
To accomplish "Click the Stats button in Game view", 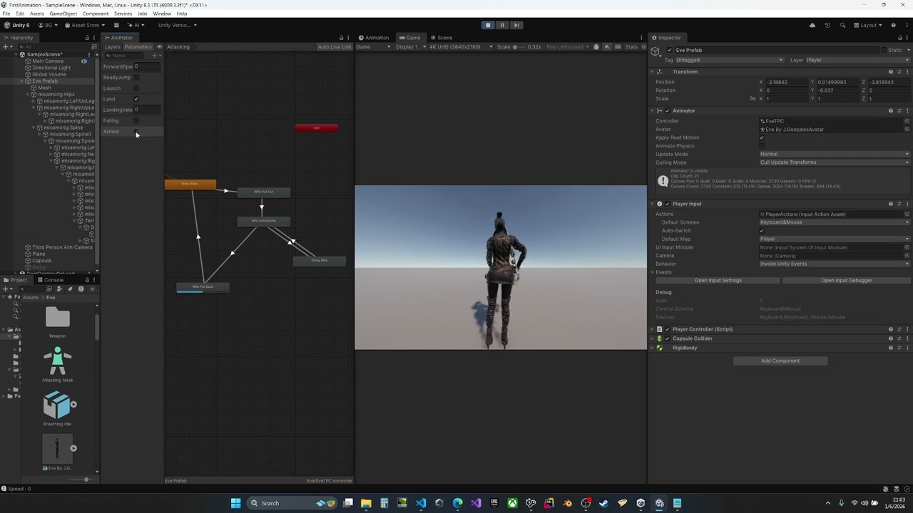I will (631, 47).
